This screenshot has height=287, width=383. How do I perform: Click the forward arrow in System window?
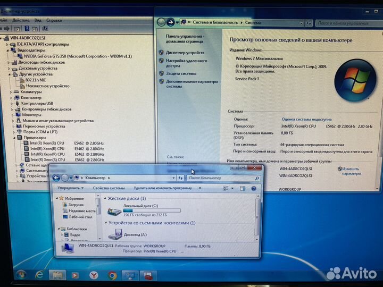coord(171,22)
